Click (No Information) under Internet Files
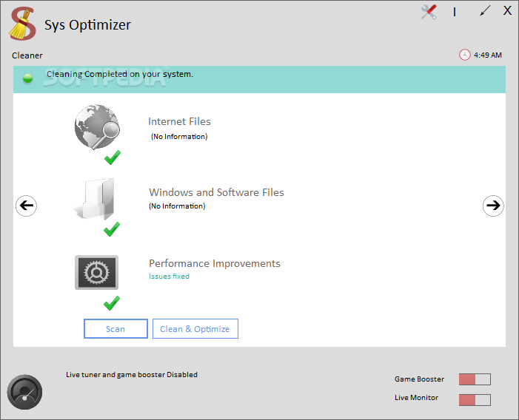 (179, 137)
